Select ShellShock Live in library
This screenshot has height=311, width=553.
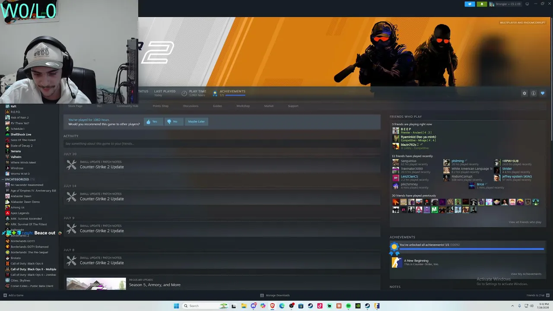coord(21,134)
